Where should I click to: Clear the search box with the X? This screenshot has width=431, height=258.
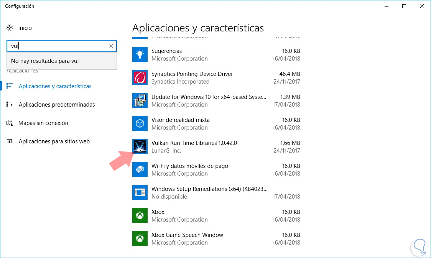pos(111,46)
